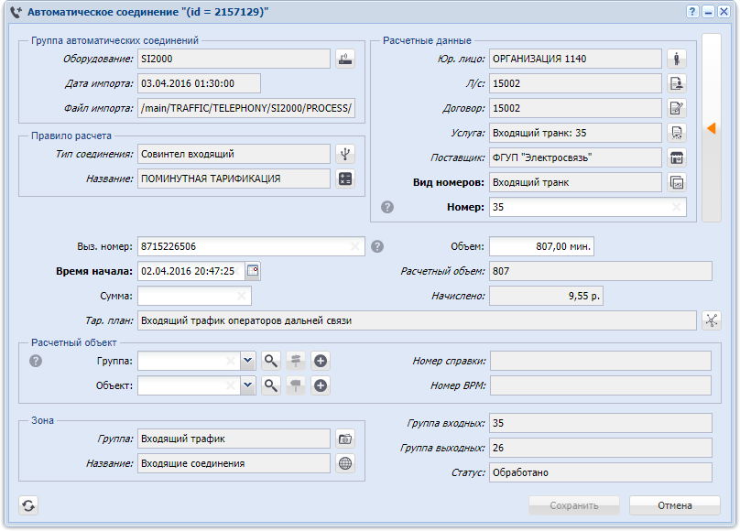The image size is (740, 531).
Task: Clear the Группа combo box with X
Action: tap(230, 362)
